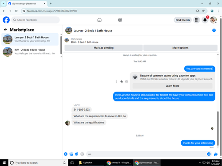Screen dimensions: 222x166
Task: Open Task View on the taskbar
Action: point(72,162)
